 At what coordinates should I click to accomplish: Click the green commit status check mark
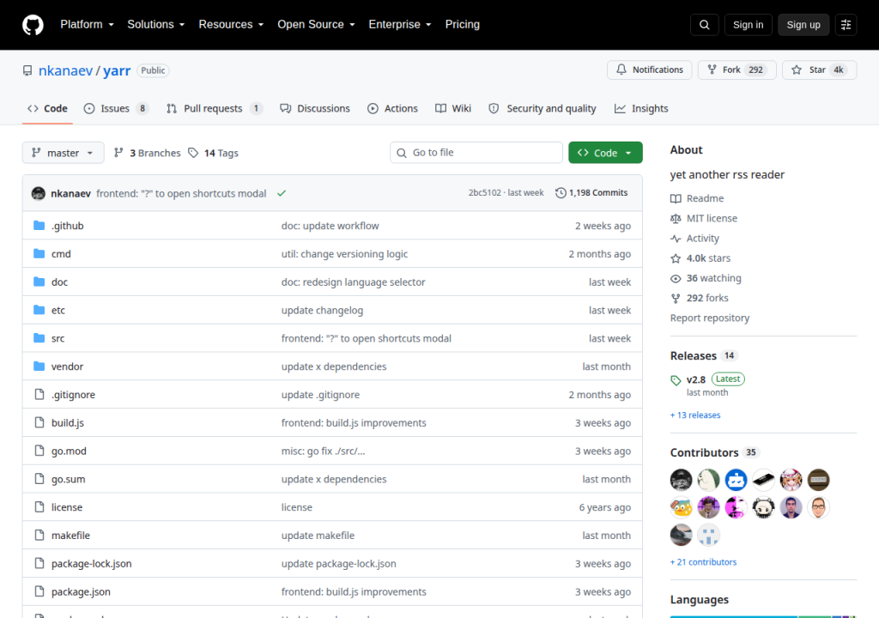(x=282, y=193)
